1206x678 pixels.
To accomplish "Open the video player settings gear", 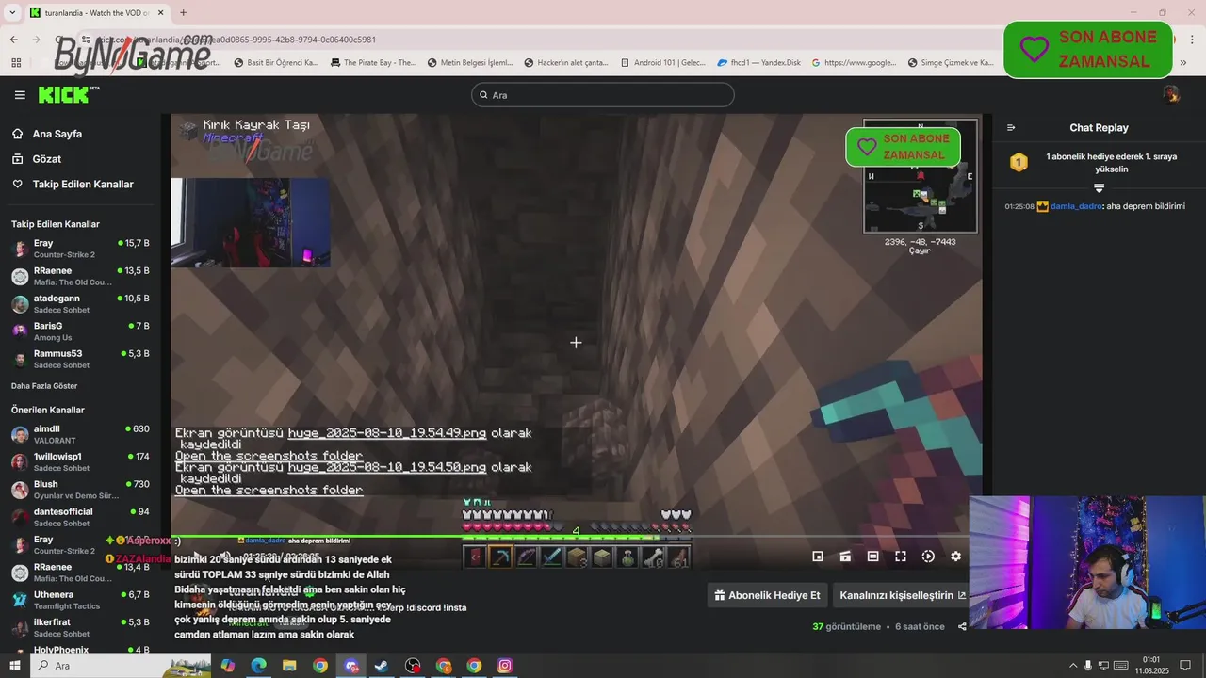I will pos(955,557).
